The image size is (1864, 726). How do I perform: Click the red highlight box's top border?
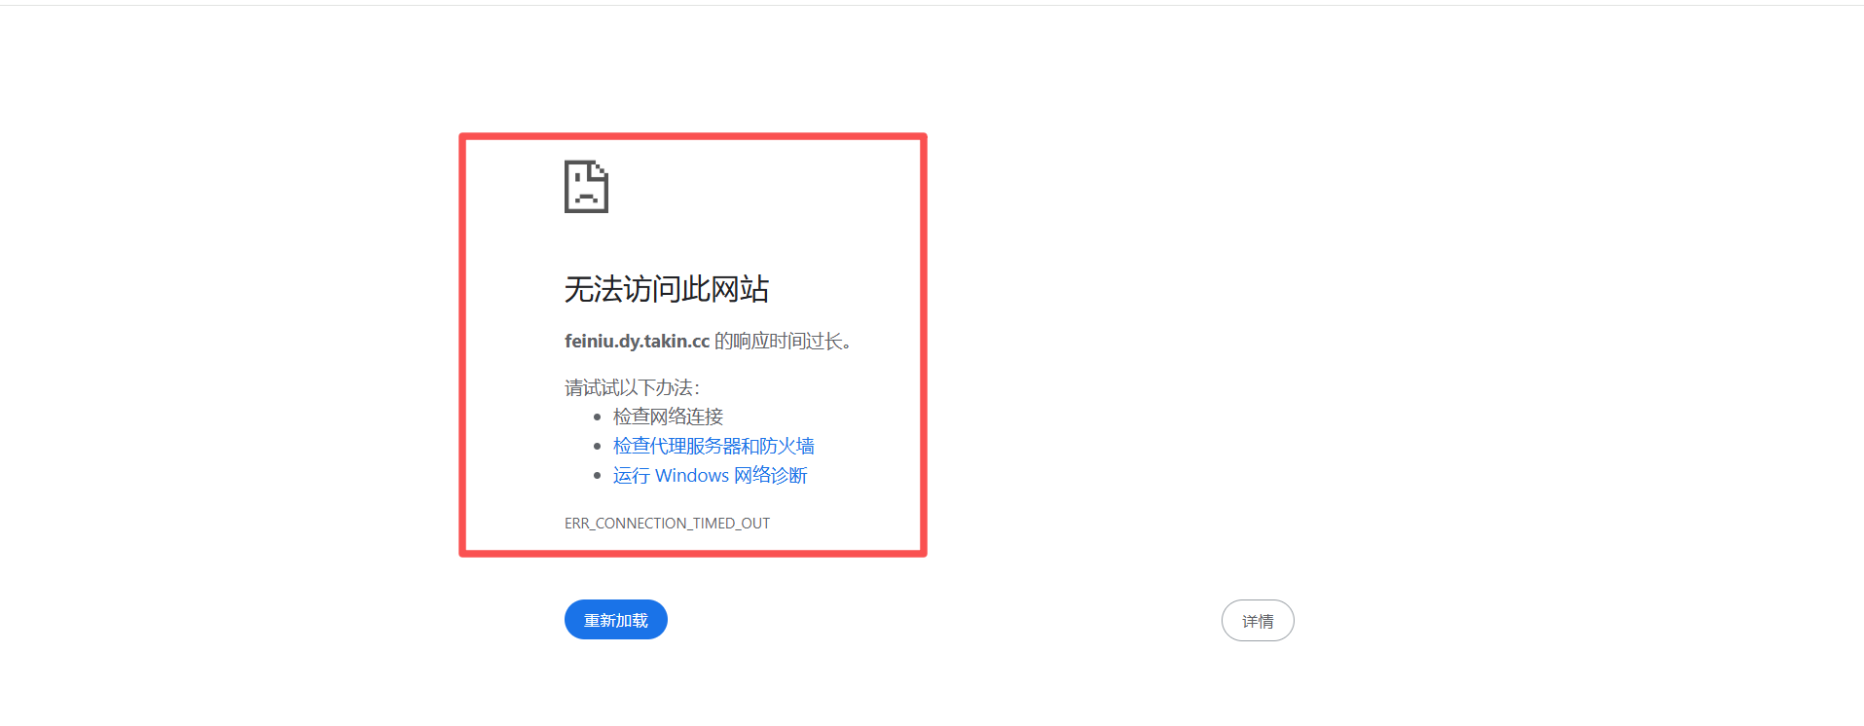coord(692,137)
